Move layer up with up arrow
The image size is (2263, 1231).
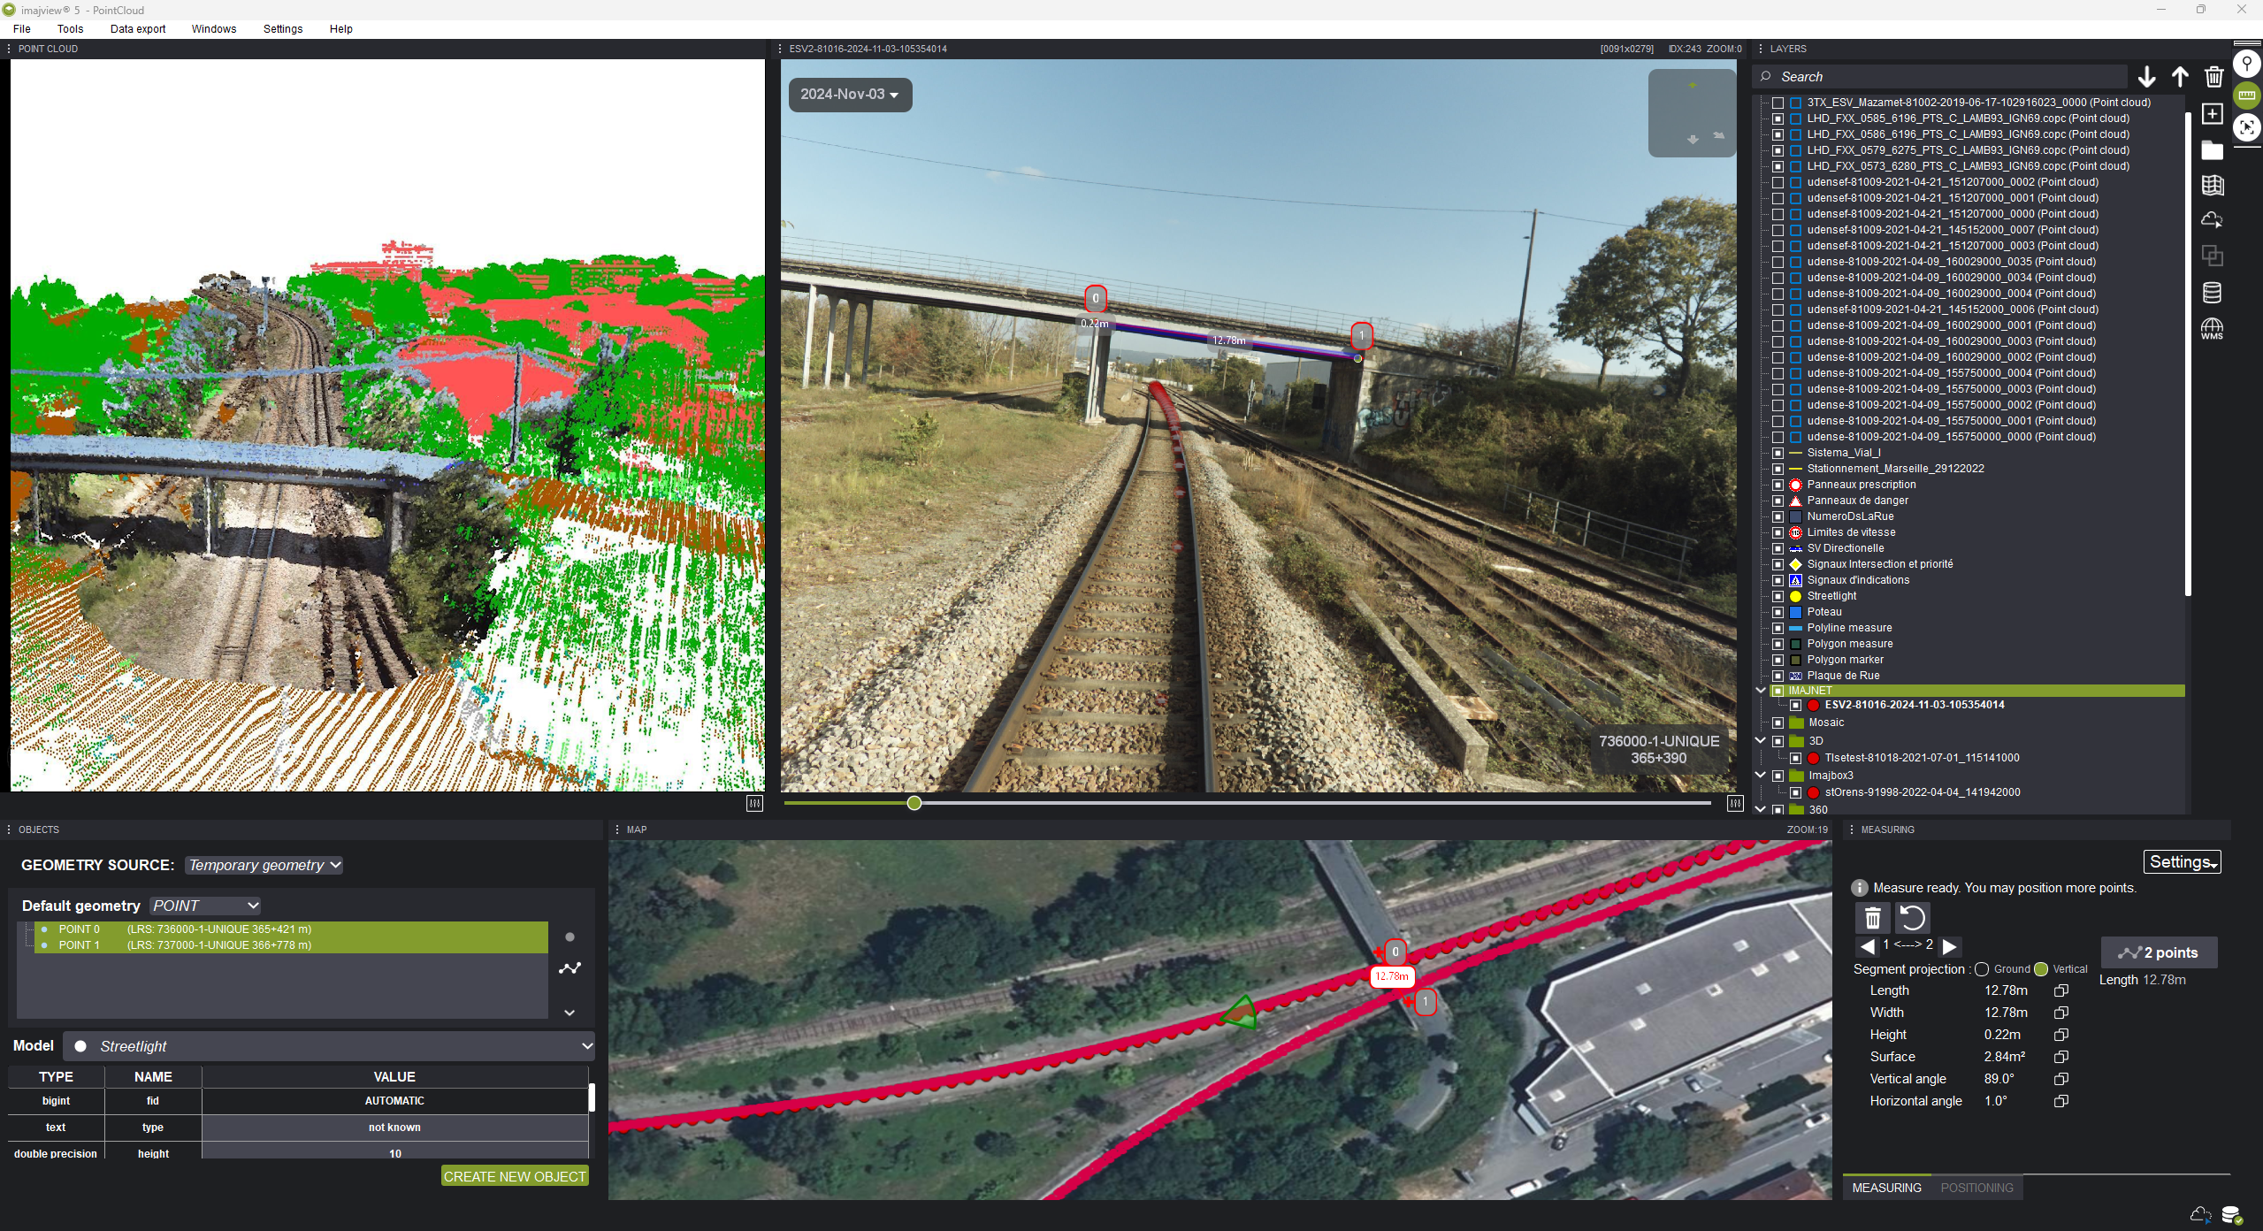point(2180,77)
